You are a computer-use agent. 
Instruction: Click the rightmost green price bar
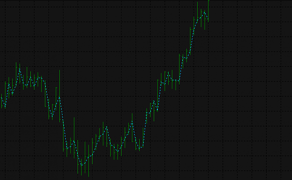[x=208, y=11]
